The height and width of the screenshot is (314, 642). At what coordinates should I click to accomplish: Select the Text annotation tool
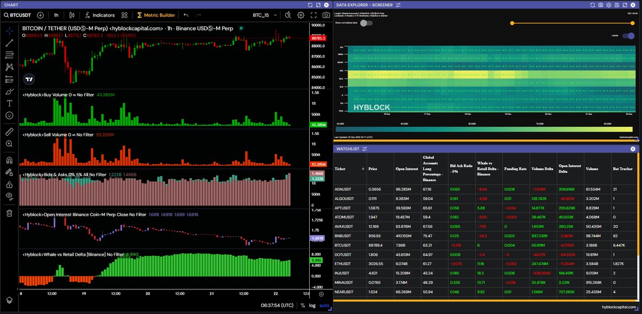9,103
